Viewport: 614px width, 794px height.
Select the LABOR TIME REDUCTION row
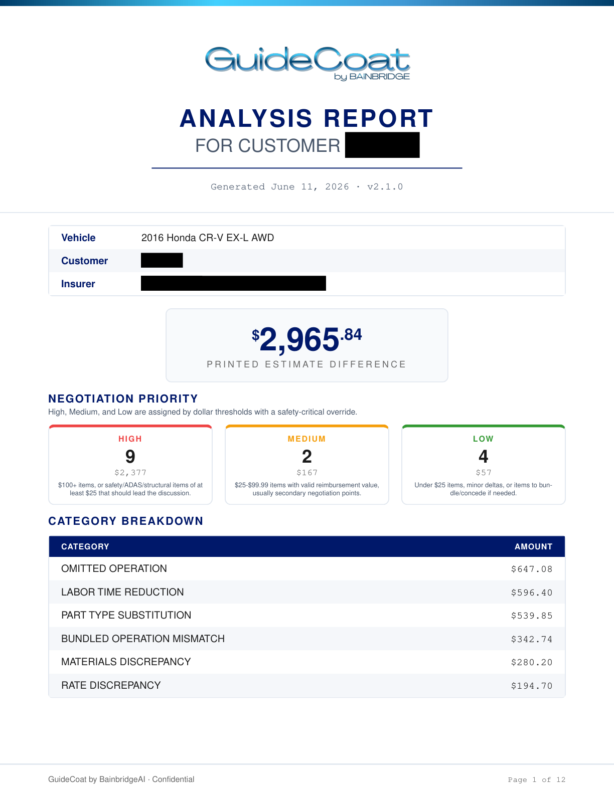[307, 592]
